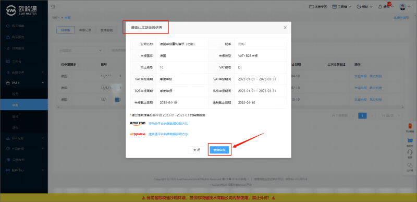This screenshot has height=202, width=417.
Task: Click the next page arrow
Action: pyautogui.click(x=372, y=116)
